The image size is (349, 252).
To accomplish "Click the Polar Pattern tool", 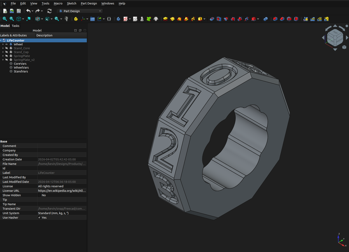I will point(320,19).
